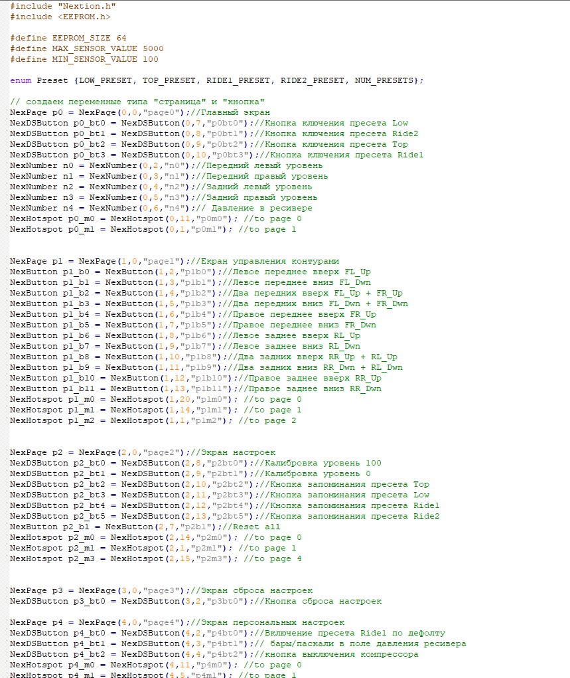Click the 'NexButton p1_b3' line
Image resolution: width=570 pixels, height=678 pixels.
(209, 303)
